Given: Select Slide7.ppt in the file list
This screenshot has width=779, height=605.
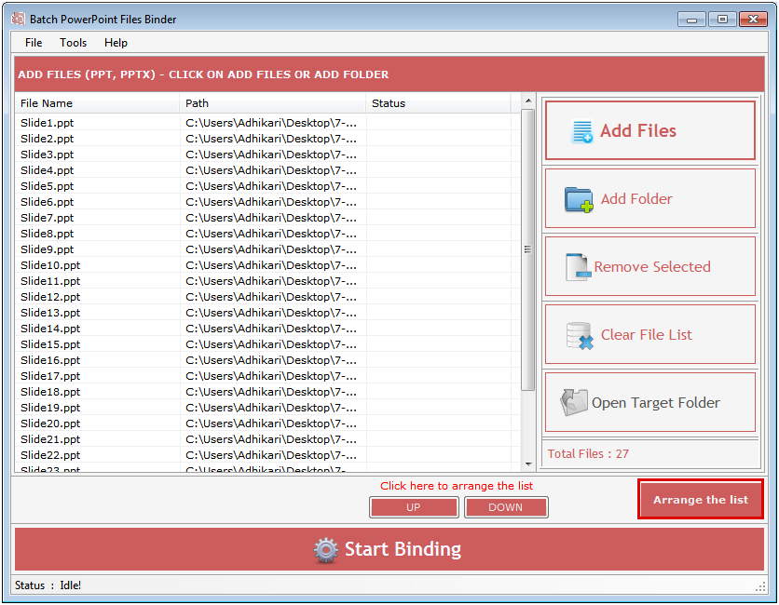Looking at the screenshot, I should coord(48,218).
